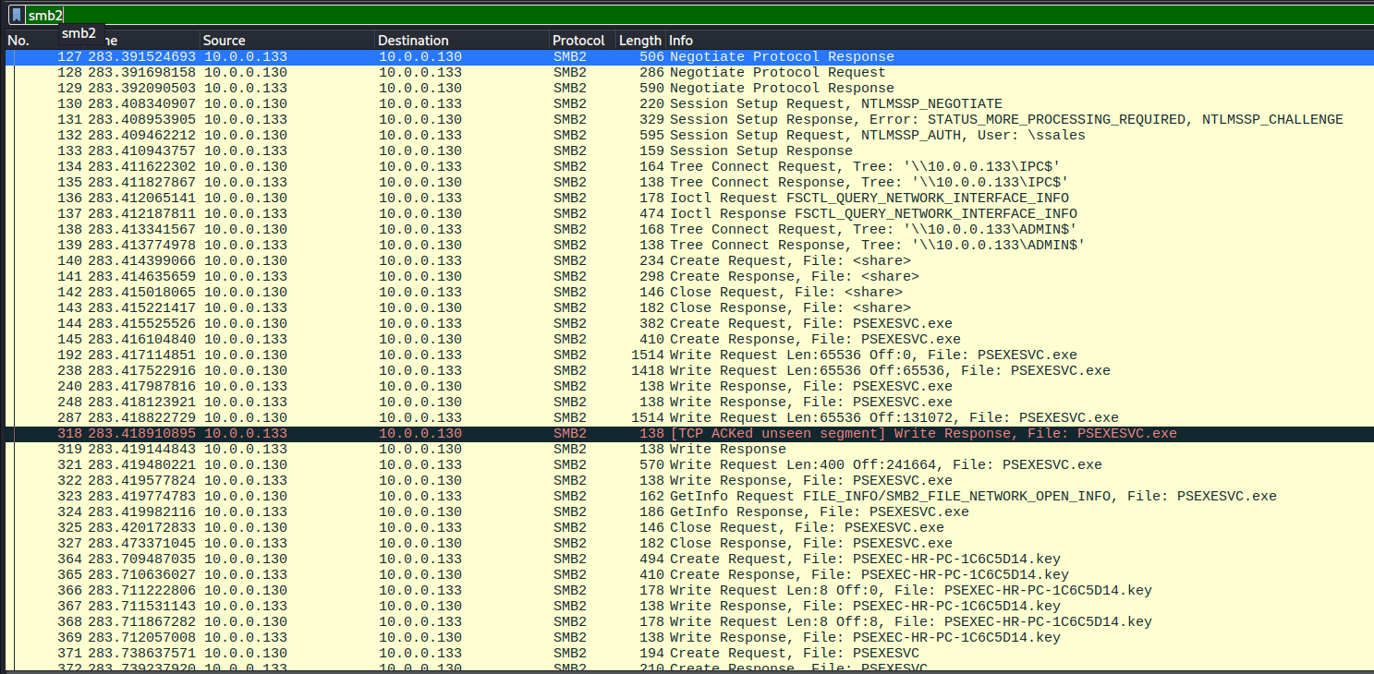Select packet 325 Close Request PSEXESVC.exe

[688, 527]
